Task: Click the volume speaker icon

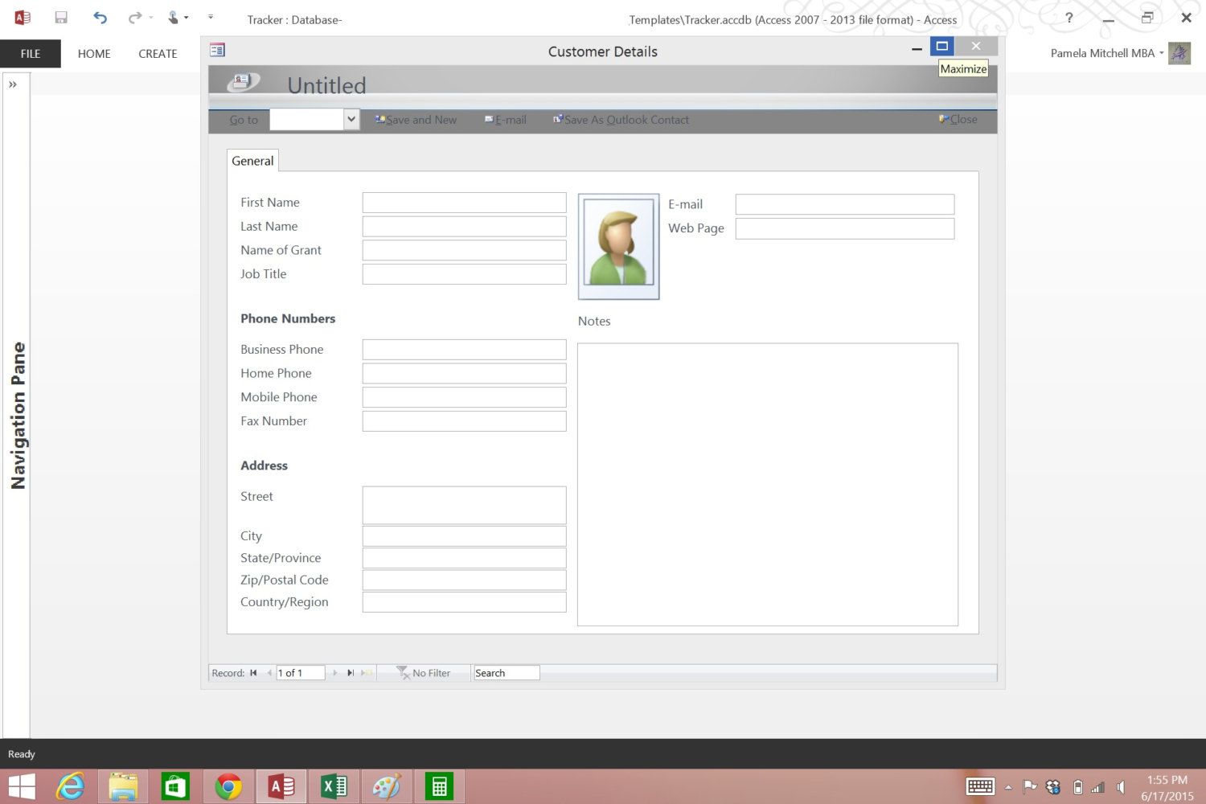Action: pos(1121,787)
